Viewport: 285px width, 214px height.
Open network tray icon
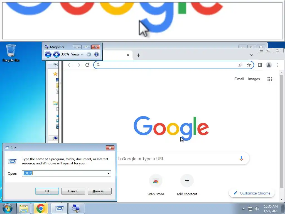pos(250,209)
